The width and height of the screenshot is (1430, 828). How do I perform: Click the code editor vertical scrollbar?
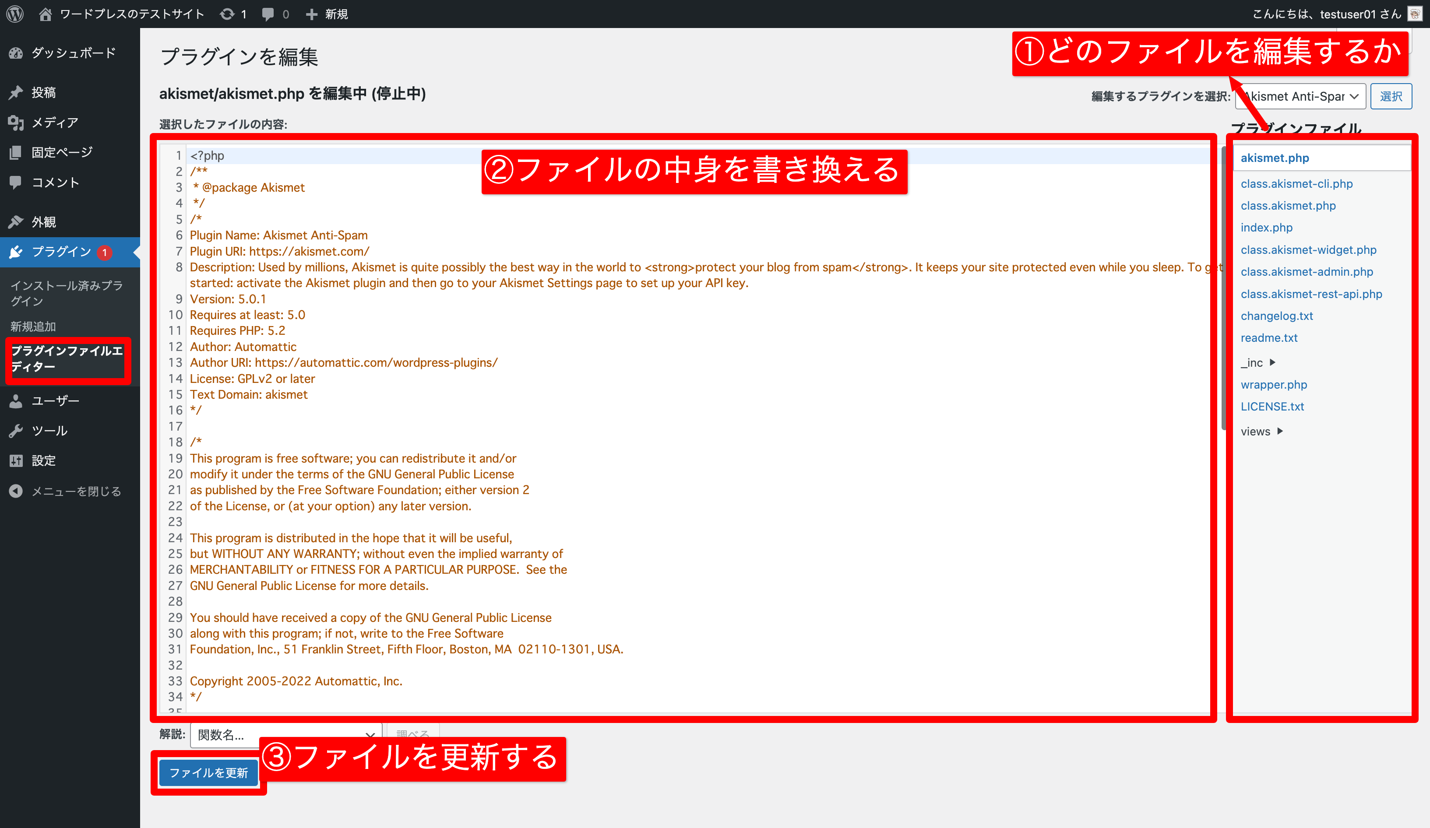point(1223,288)
